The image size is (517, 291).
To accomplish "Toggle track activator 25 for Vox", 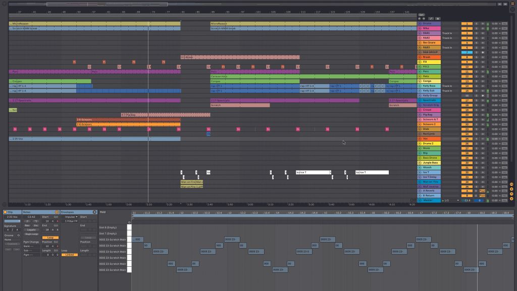I will (467, 138).
